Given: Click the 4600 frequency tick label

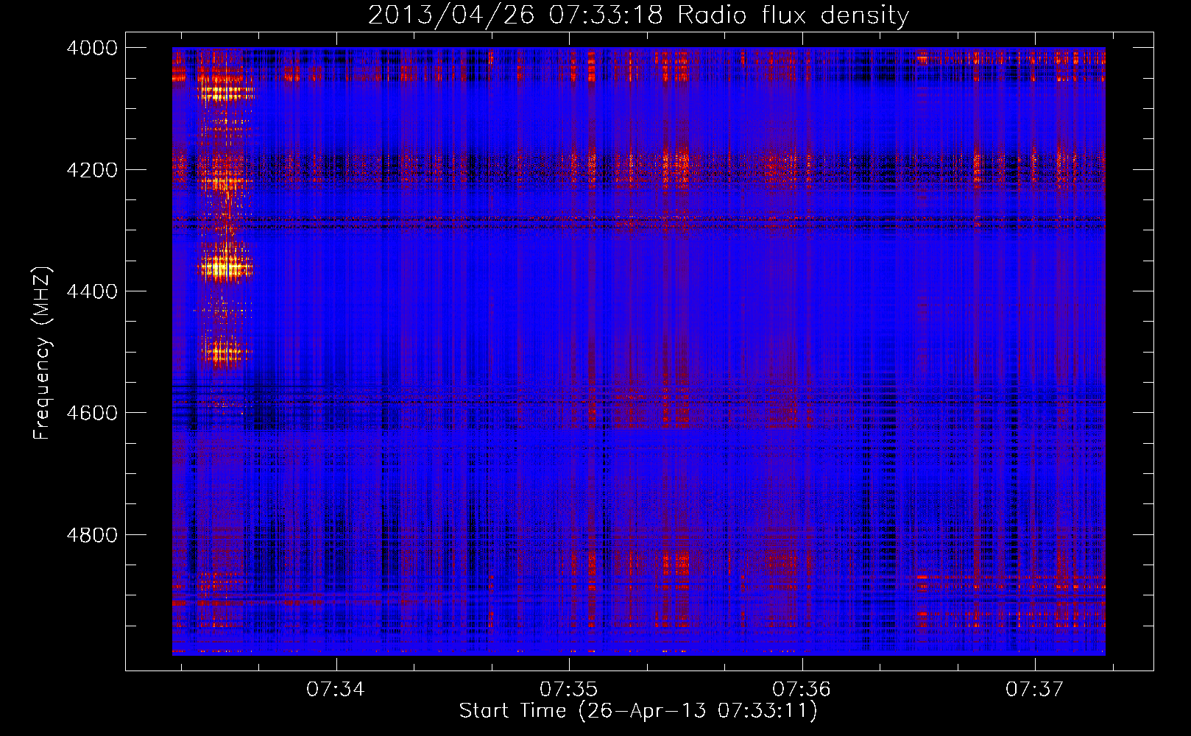Looking at the screenshot, I should [x=92, y=413].
